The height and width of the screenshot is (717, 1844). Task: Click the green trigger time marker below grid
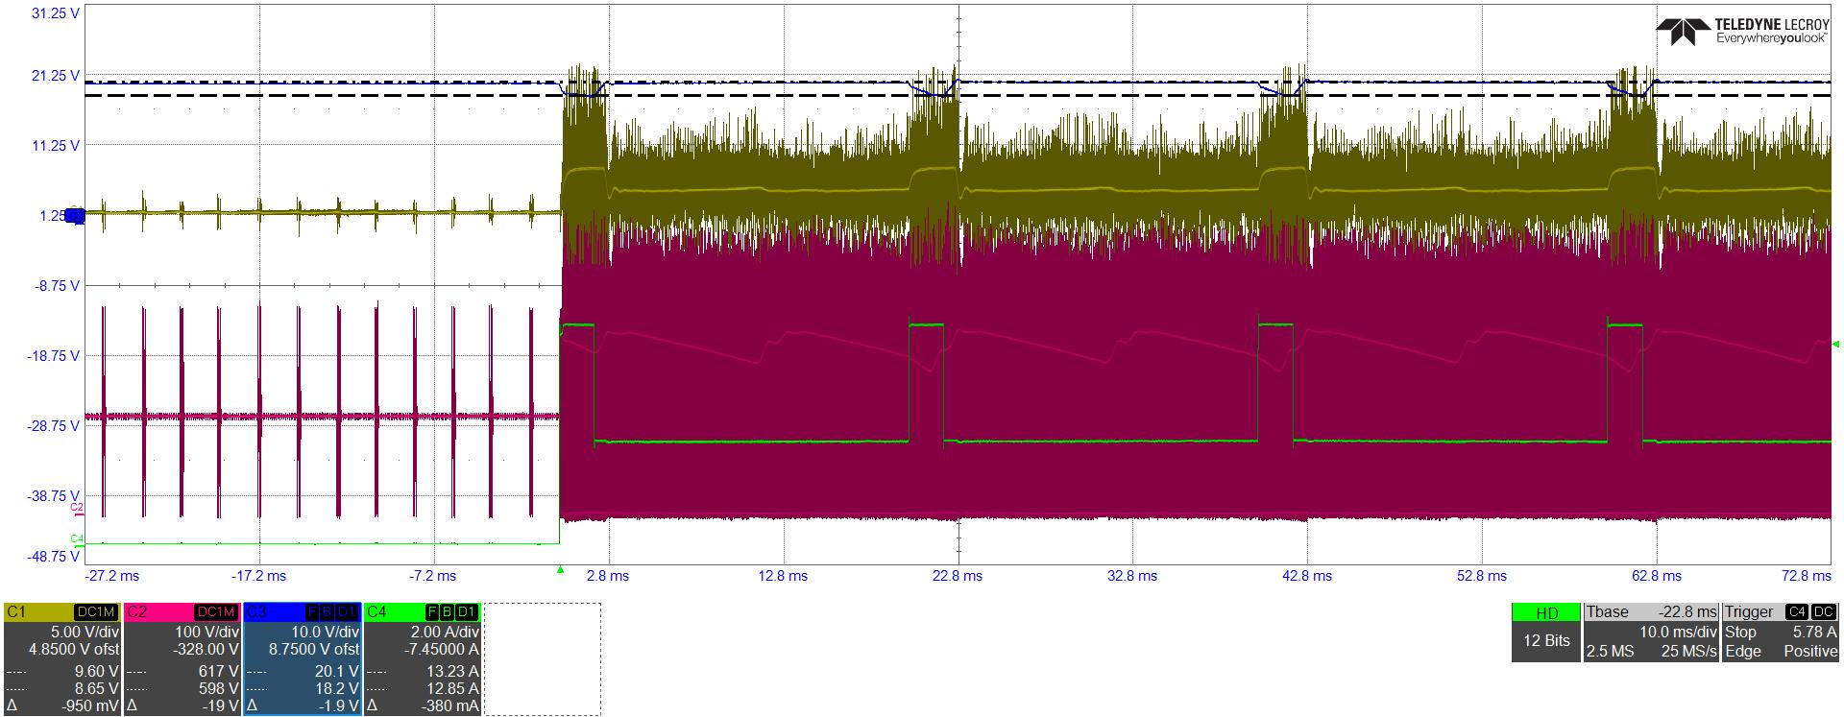(561, 570)
